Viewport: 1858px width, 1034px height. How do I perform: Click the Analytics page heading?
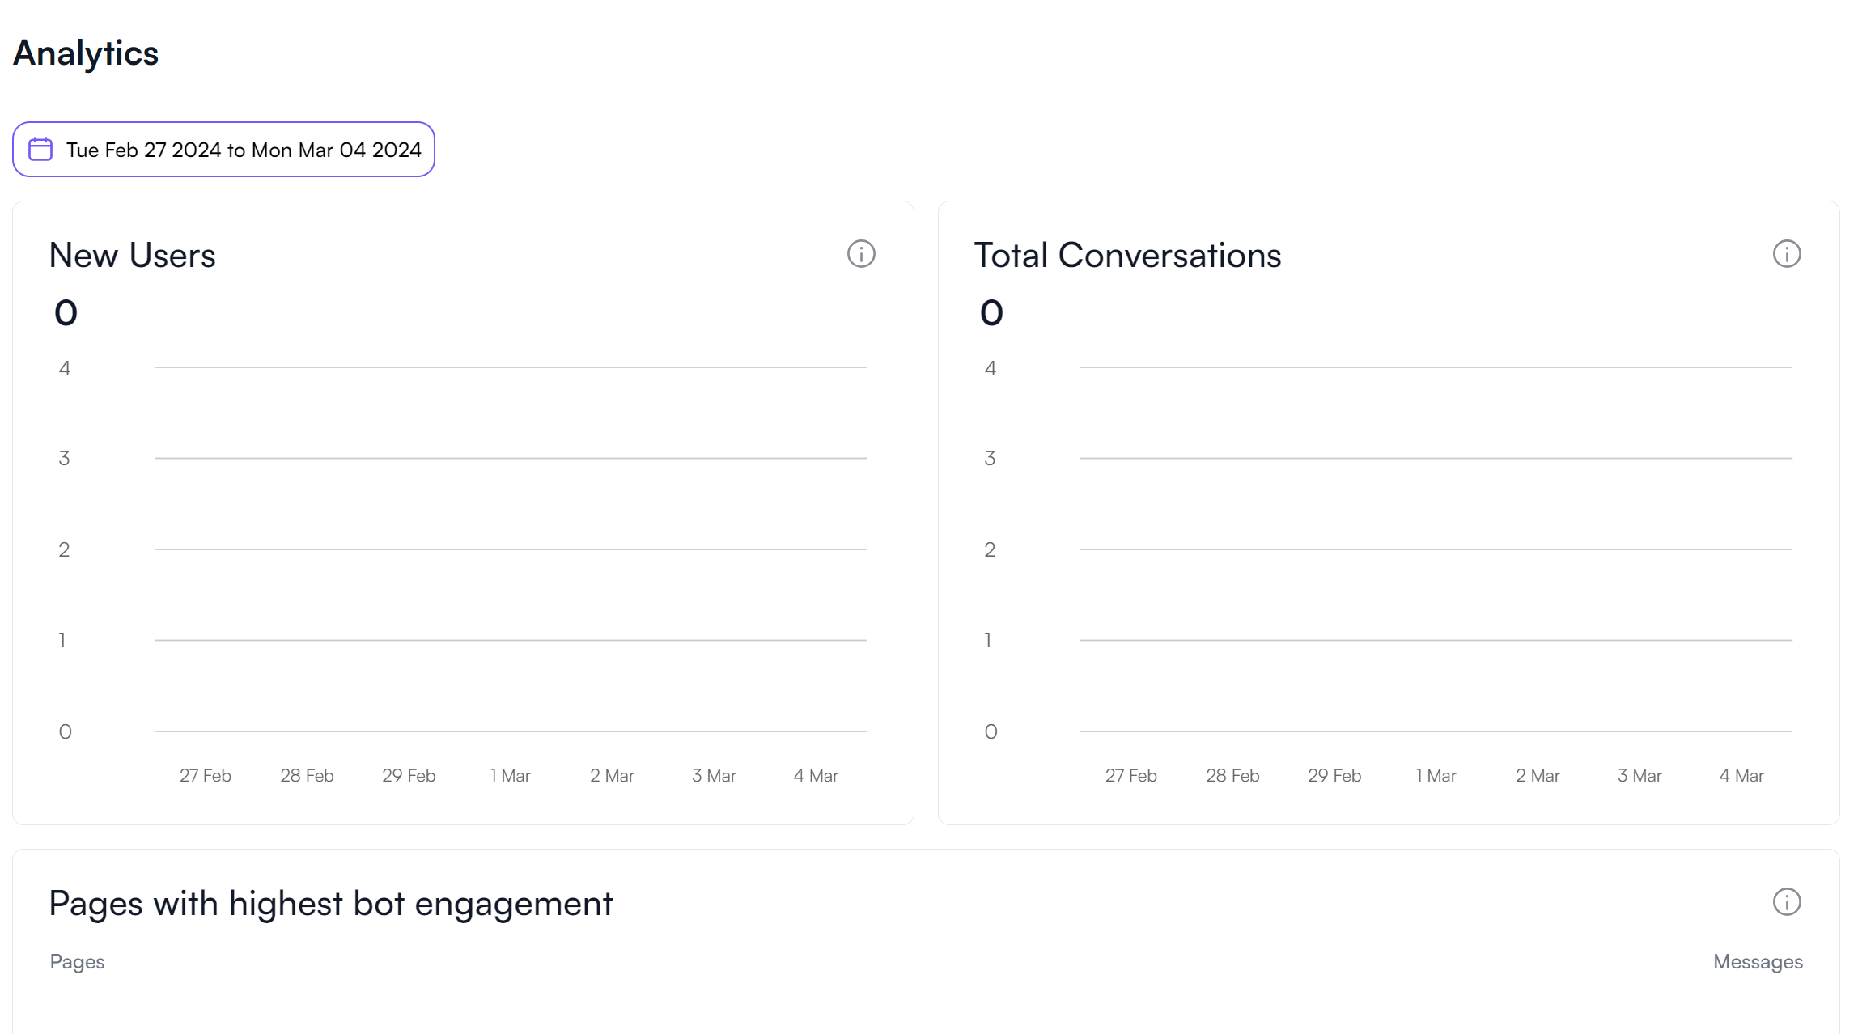[x=86, y=53]
